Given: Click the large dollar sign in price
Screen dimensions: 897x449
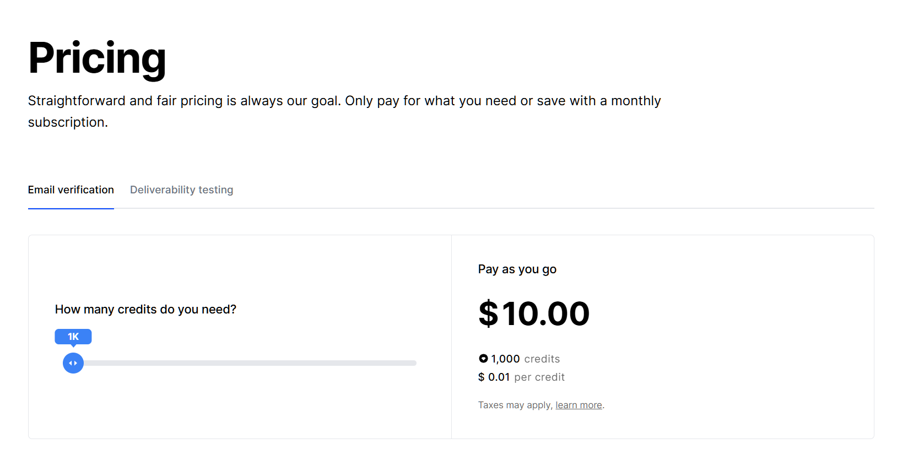Looking at the screenshot, I should point(488,313).
